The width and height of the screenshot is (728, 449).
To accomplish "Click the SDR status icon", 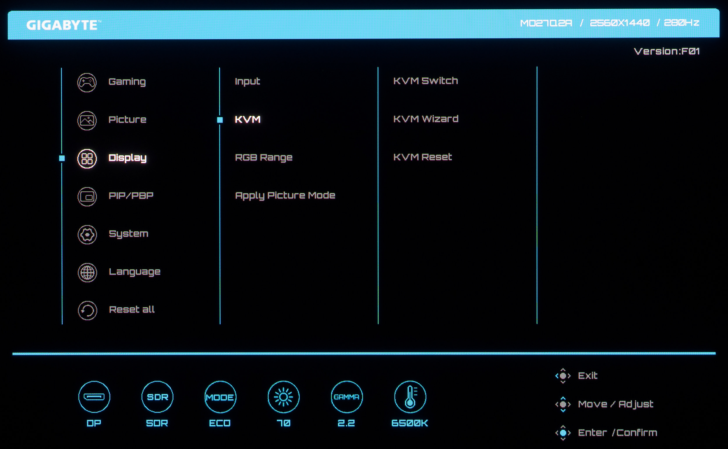I will point(157,397).
